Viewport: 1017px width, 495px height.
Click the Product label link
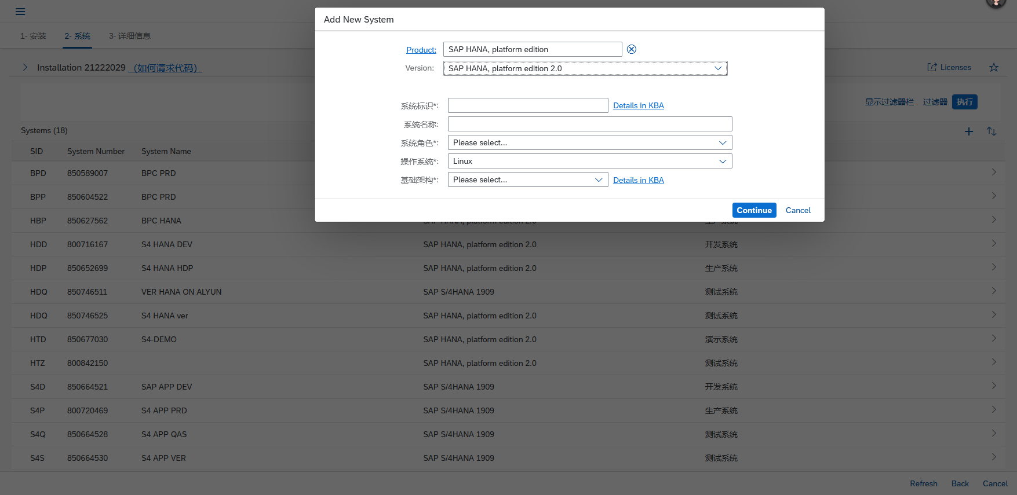[421, 50]
